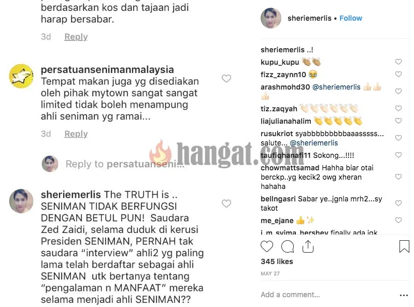The width and height of the screenshot is (414, 307).
Task: Reply to the Tempat makan comment
Action: tap(76, 134)
